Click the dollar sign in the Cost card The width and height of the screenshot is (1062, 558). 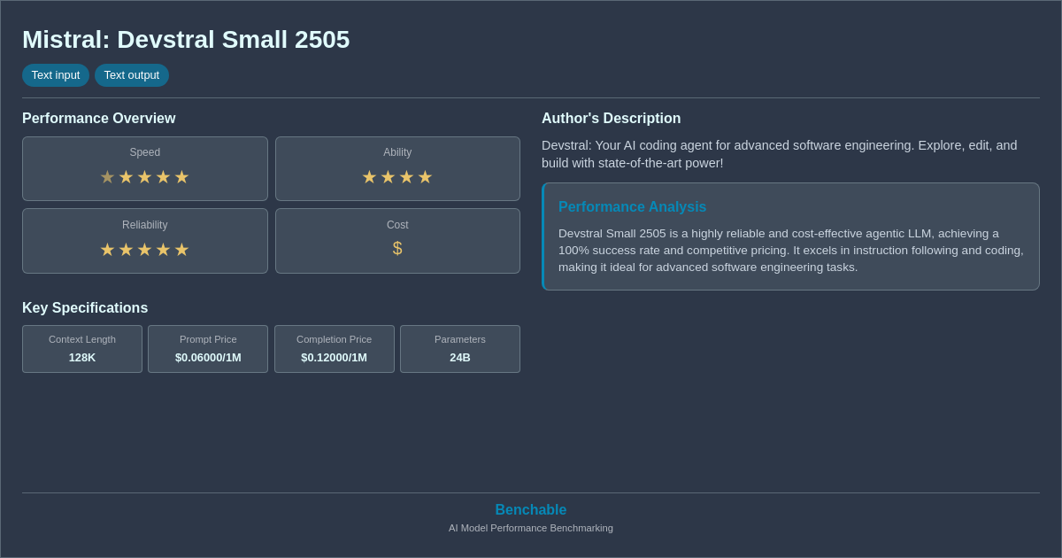click(397, 248)
